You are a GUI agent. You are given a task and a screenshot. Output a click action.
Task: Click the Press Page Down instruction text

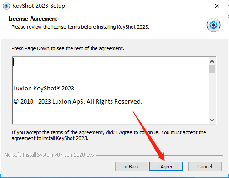(x=68, y=48)
